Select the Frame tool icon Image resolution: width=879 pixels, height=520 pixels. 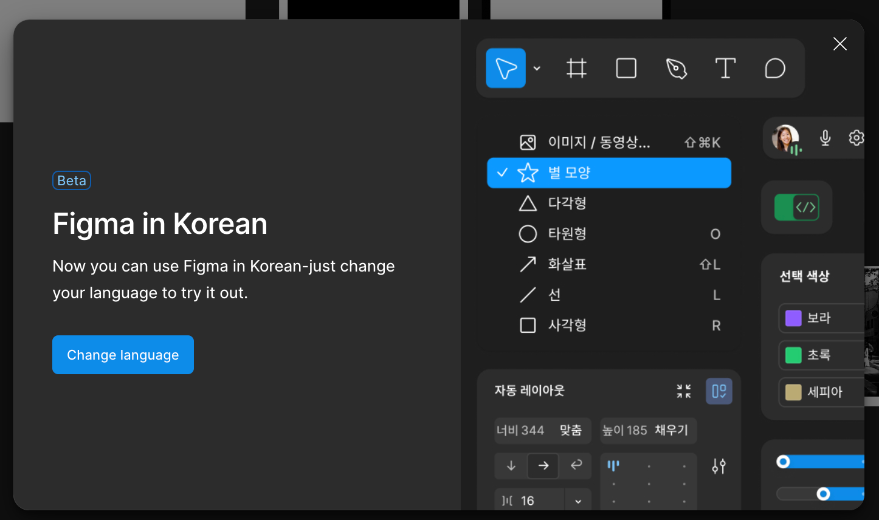[576, 68]
